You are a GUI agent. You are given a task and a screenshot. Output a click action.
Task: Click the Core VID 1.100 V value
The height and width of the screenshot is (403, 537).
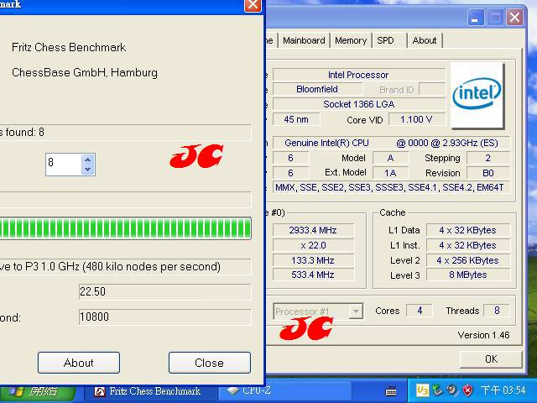pos(417,119)
